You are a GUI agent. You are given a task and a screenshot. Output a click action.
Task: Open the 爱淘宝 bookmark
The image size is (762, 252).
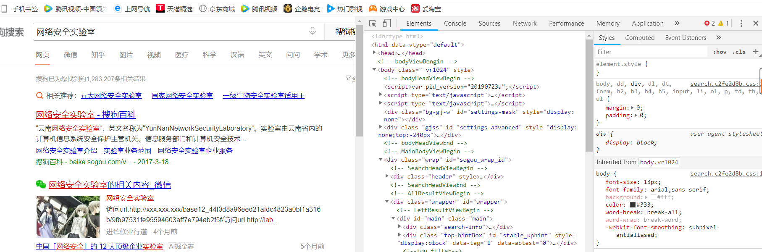coord(426,9)
